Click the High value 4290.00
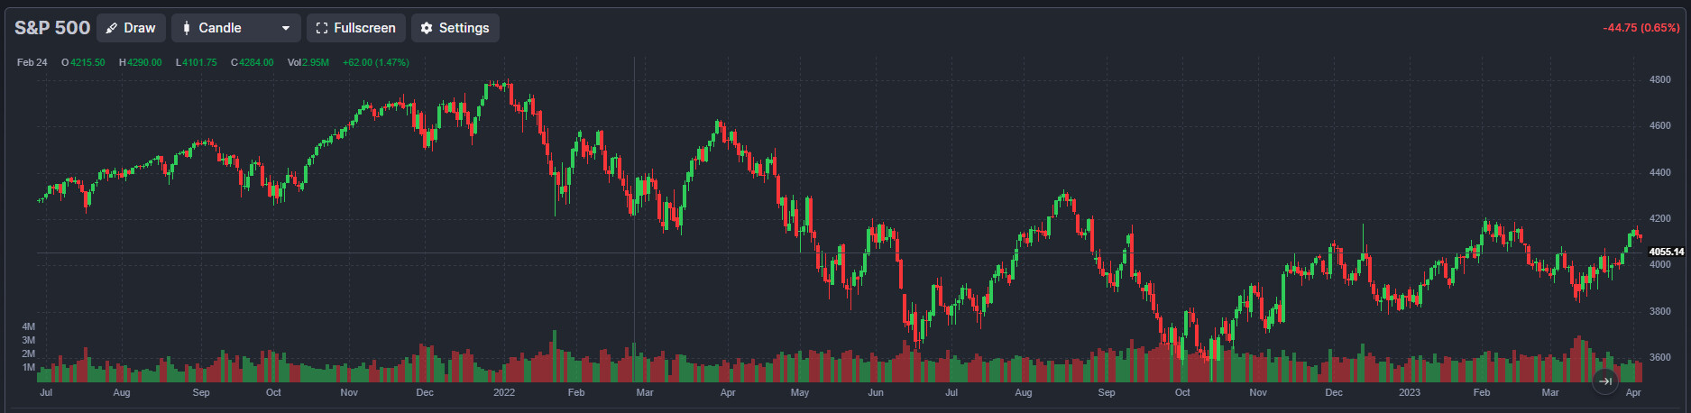Image resolution: width=1691 pixels, height=413 pixels. pyautogui.click(x=144, y=63)
